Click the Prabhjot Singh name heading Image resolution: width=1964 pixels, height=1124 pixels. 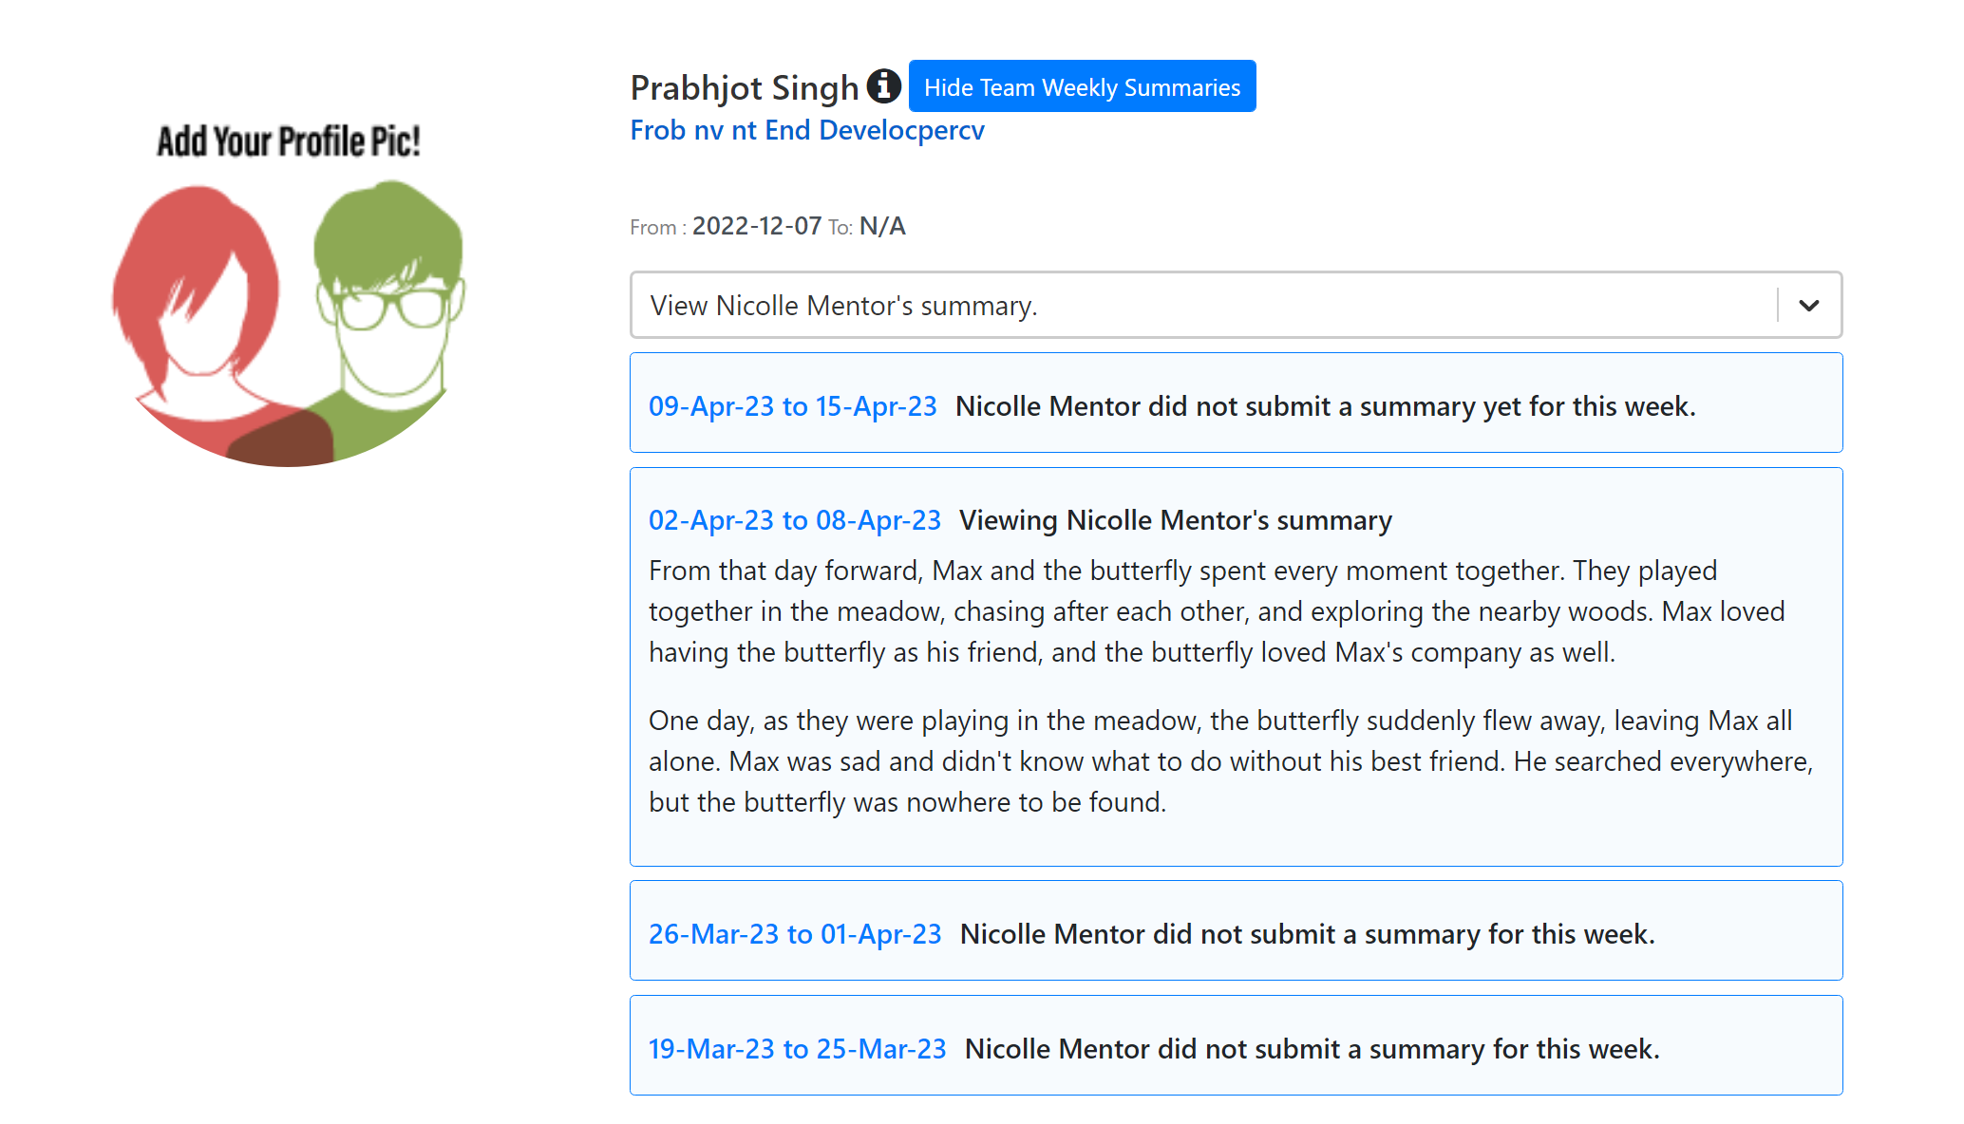745,87
